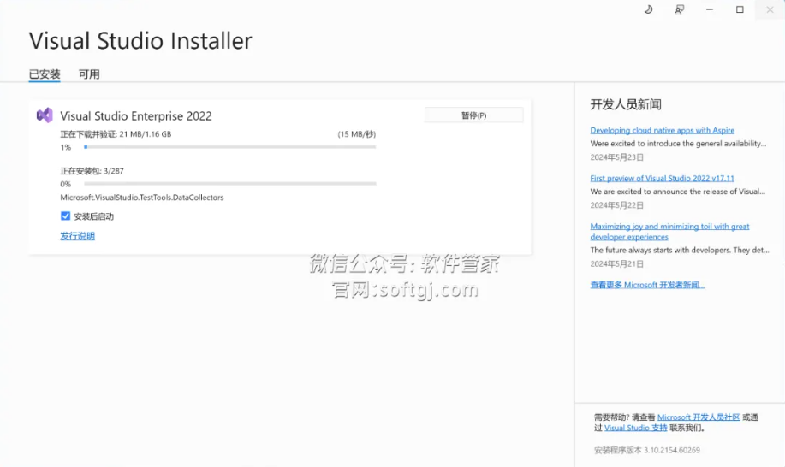Click the Visual Studio Enterprise purple logo
Image resolution: width=785 pixels, height=467 pixels.
45,115
